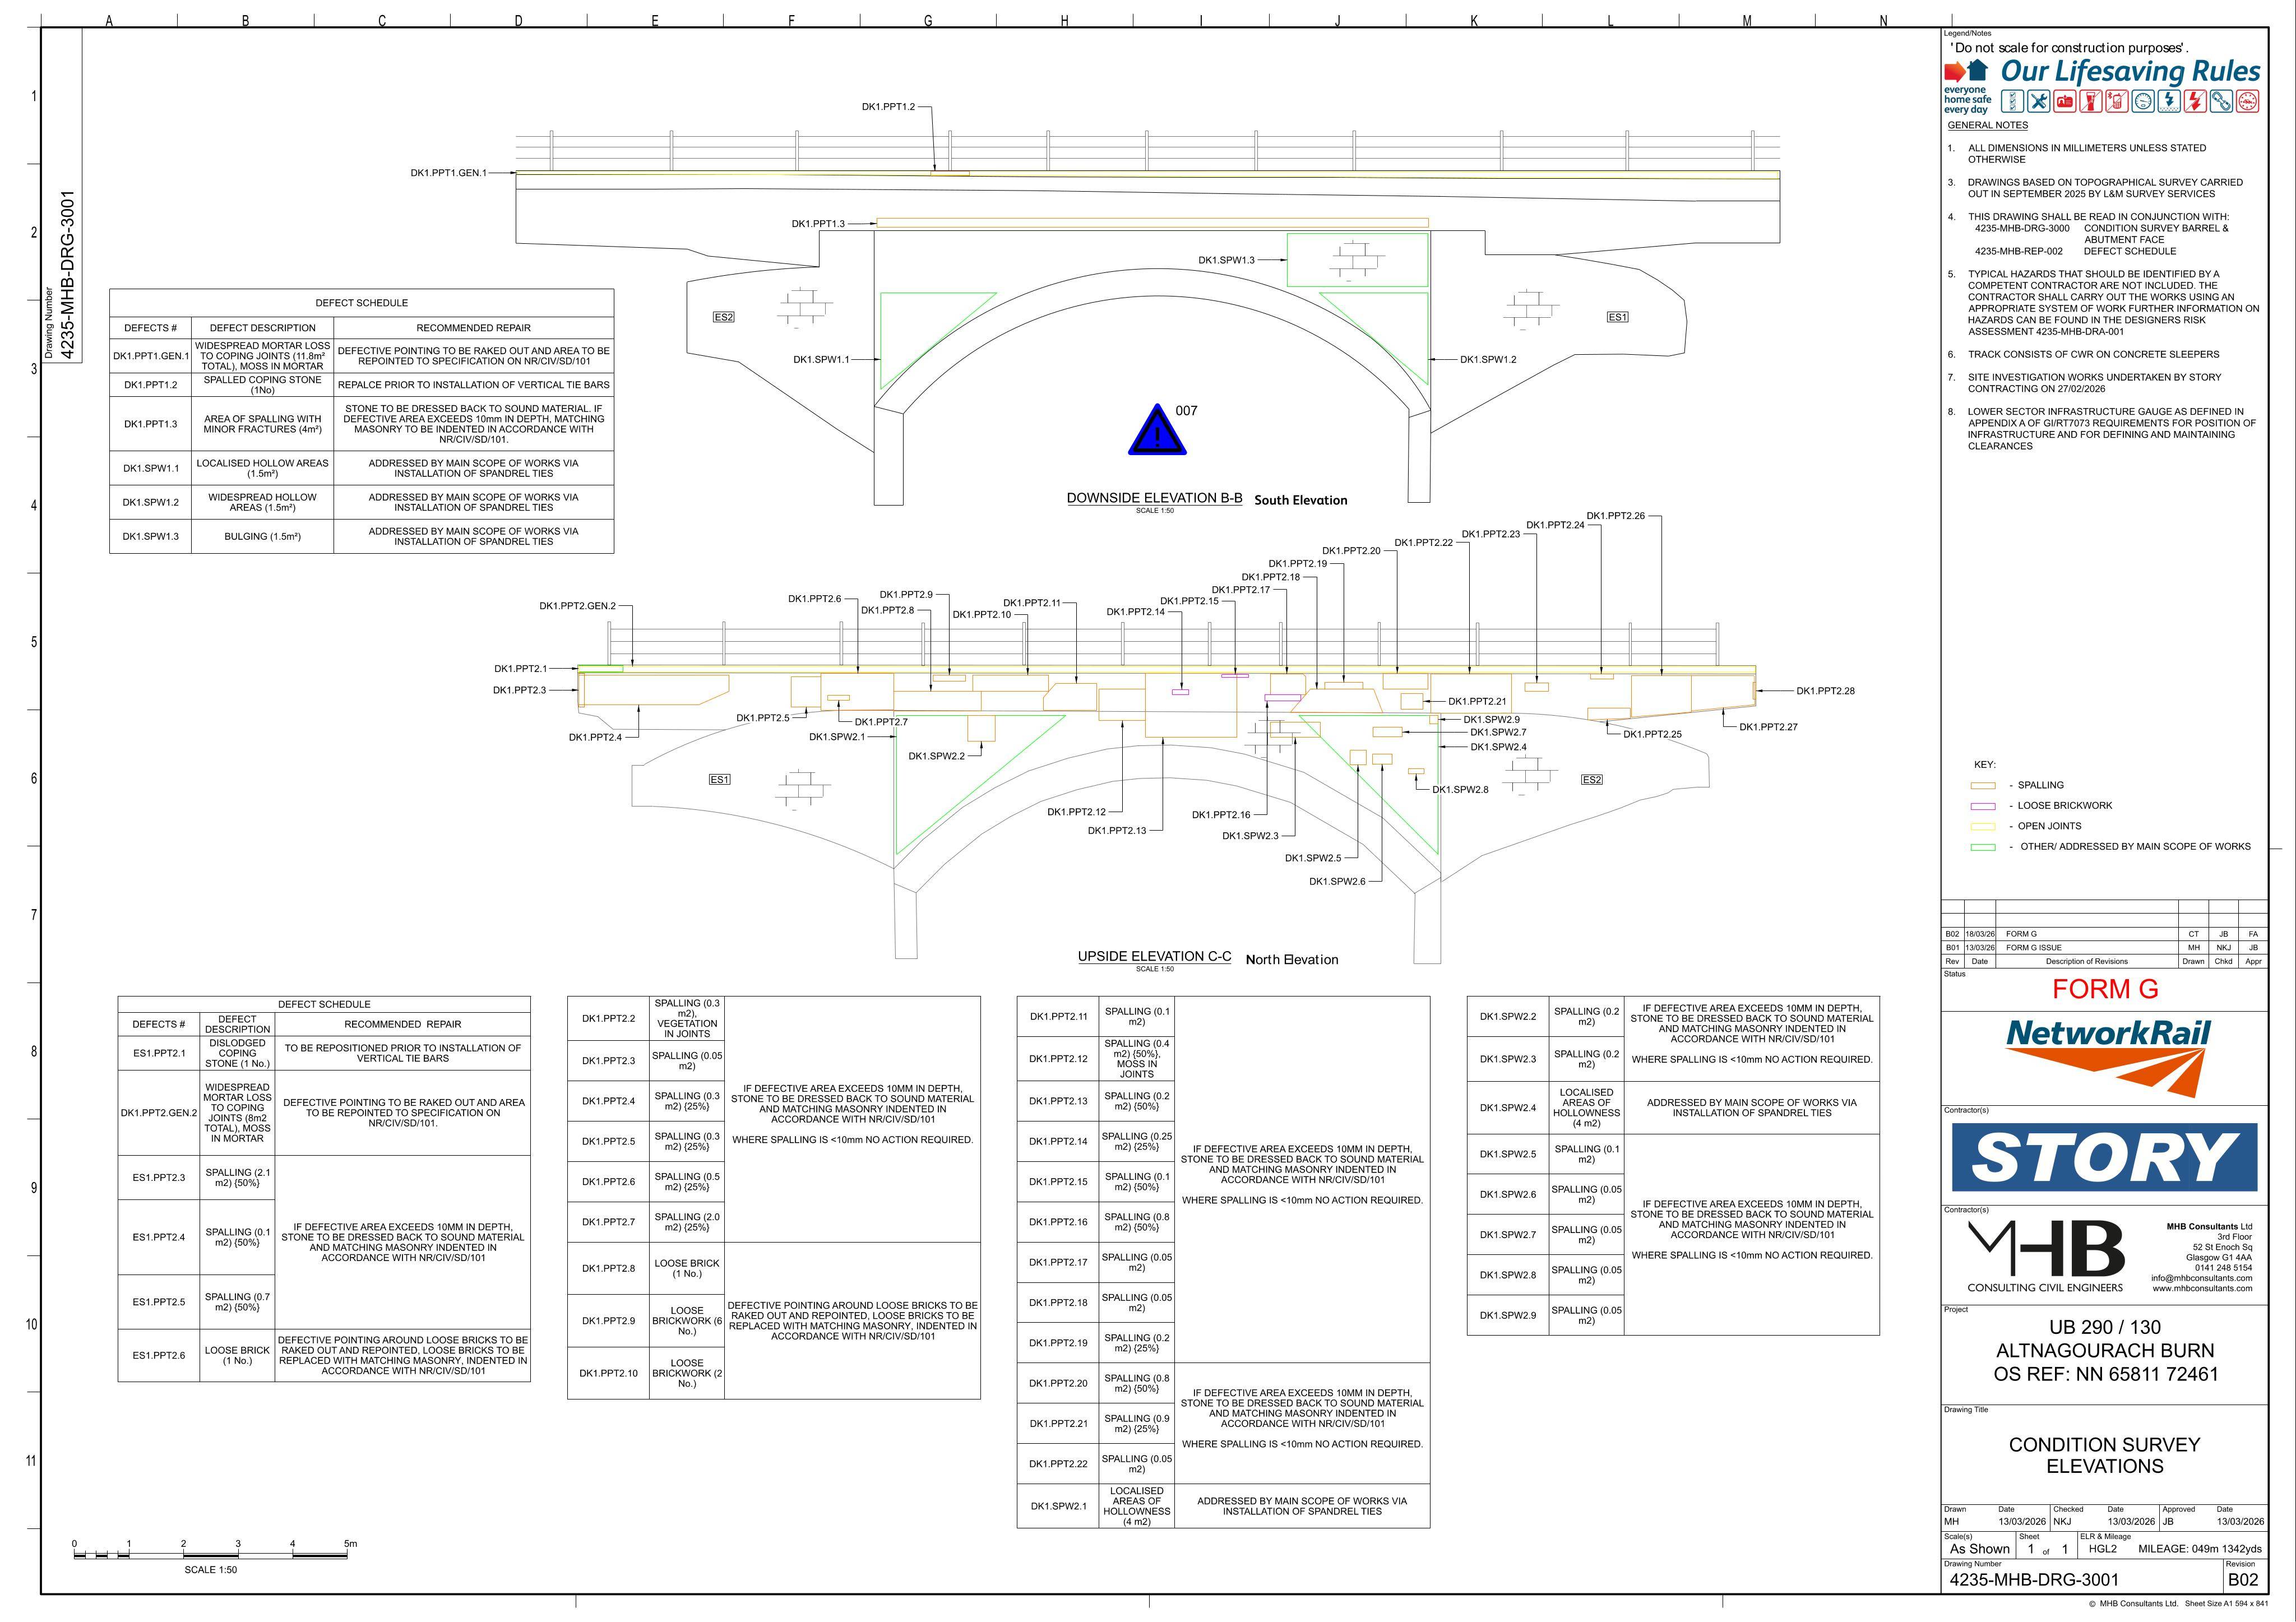The image size is (2296, 1622).
Task: Click the DK1.SPW1.3 callout label on elevation
Action: (x=1226, y=260)
